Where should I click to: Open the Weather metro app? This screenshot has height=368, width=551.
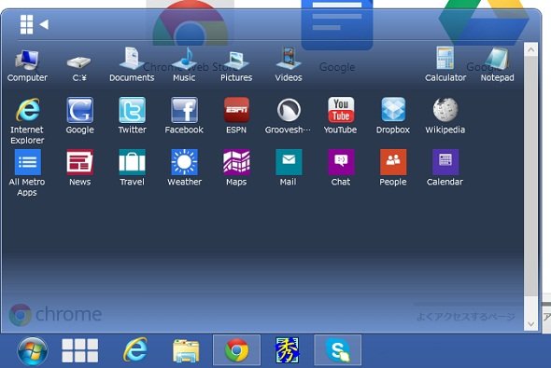pyautogui.click(x=184, y=168)
